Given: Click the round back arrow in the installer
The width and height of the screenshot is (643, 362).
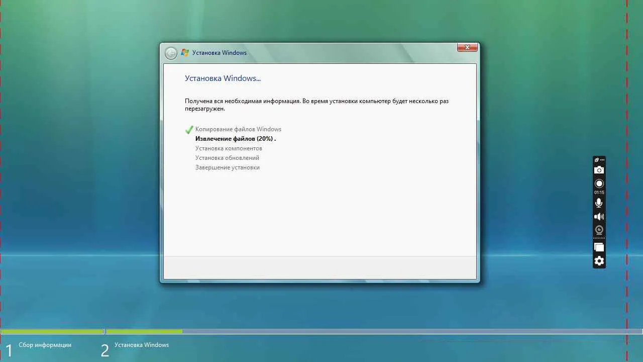Looking at the screenshot, I should tap(171, 53).
